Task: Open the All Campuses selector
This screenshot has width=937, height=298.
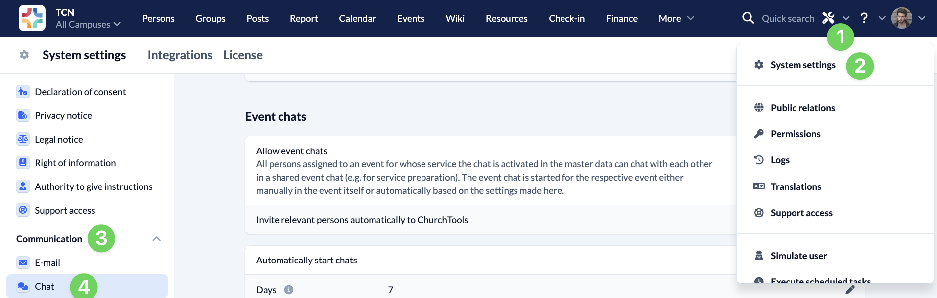Action: point(88,24)
